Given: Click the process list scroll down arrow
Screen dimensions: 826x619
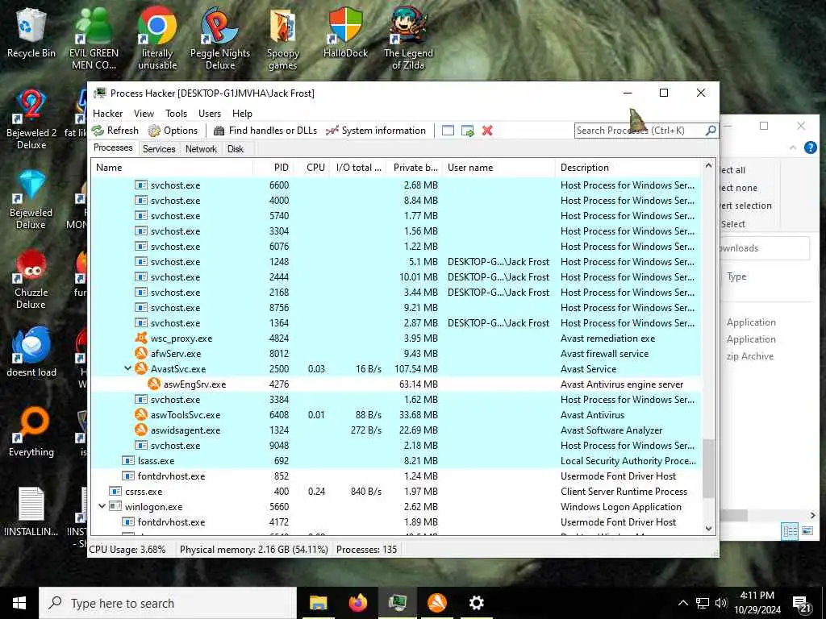Looking at the screenshot, I should point(708,528).
